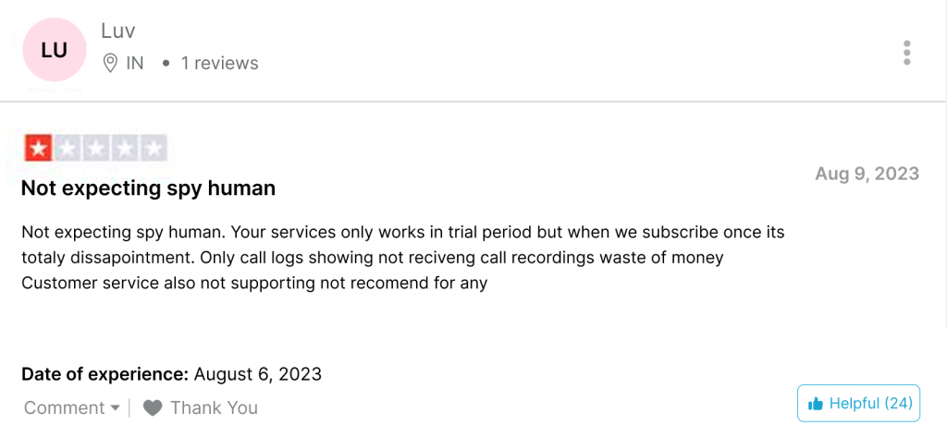The width and height of the screenshot is (947, 437).
Task: Click the second grey star
Action: [68, 148]
